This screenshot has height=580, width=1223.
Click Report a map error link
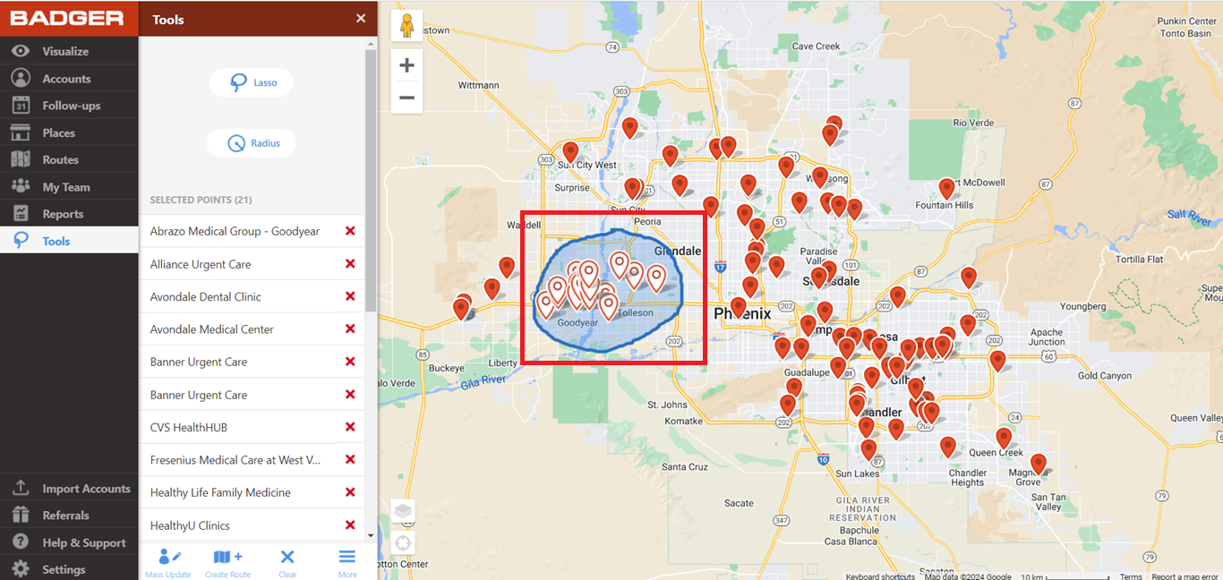pyautogui.click(x=1185, y=576)
